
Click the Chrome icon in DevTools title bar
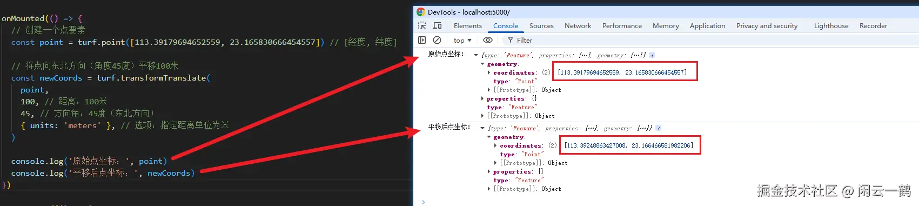(421, 12)
